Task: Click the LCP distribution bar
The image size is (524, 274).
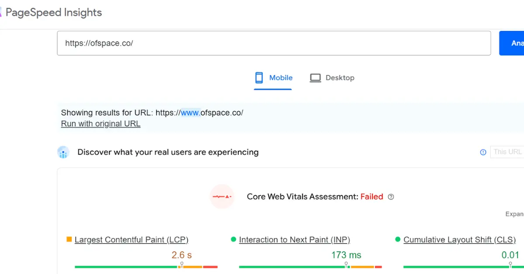Action: (x=146, y=267)
